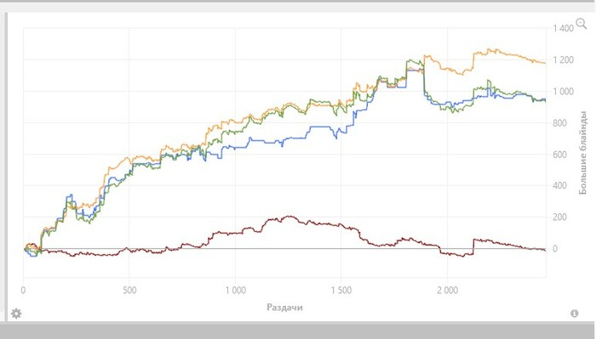Click the 1 200 label on y-axis
596x339 pixels.
(x=564, y=60)
